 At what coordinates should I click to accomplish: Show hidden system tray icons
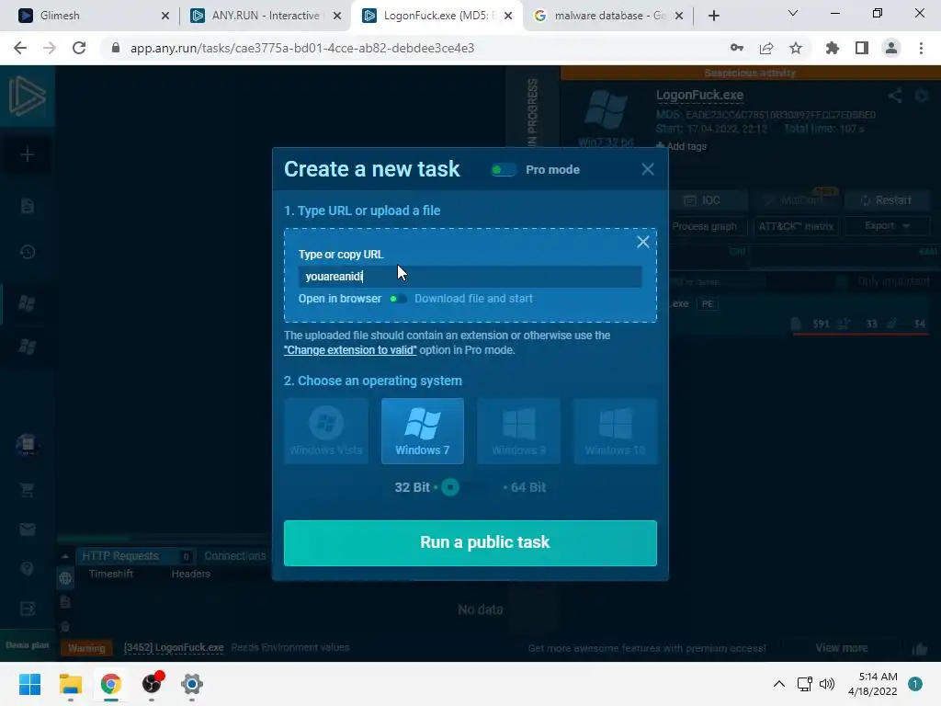tap(779, 684)
